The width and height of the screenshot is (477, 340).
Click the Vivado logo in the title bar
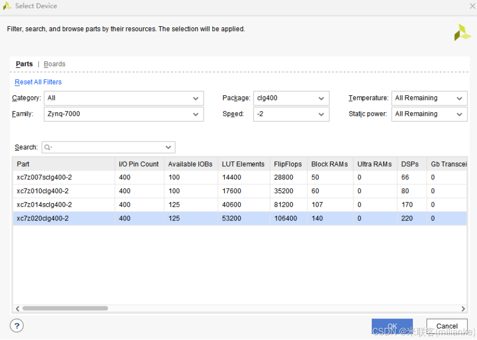7,6
